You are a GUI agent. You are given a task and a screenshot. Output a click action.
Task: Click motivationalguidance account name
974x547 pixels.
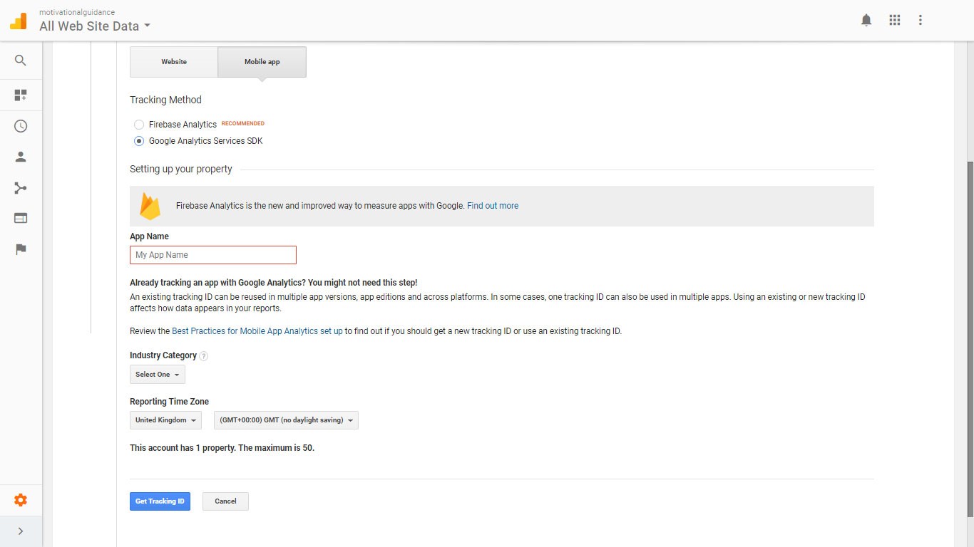point(77,12)
